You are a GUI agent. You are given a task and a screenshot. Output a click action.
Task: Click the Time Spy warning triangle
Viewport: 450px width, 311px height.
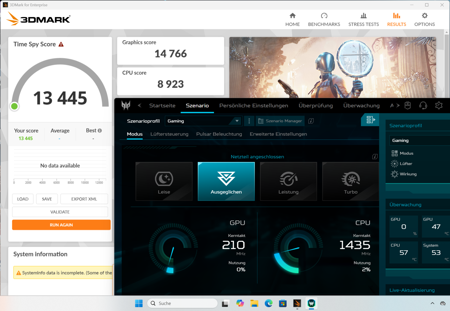pyautogui.click(x=61, y=44)
